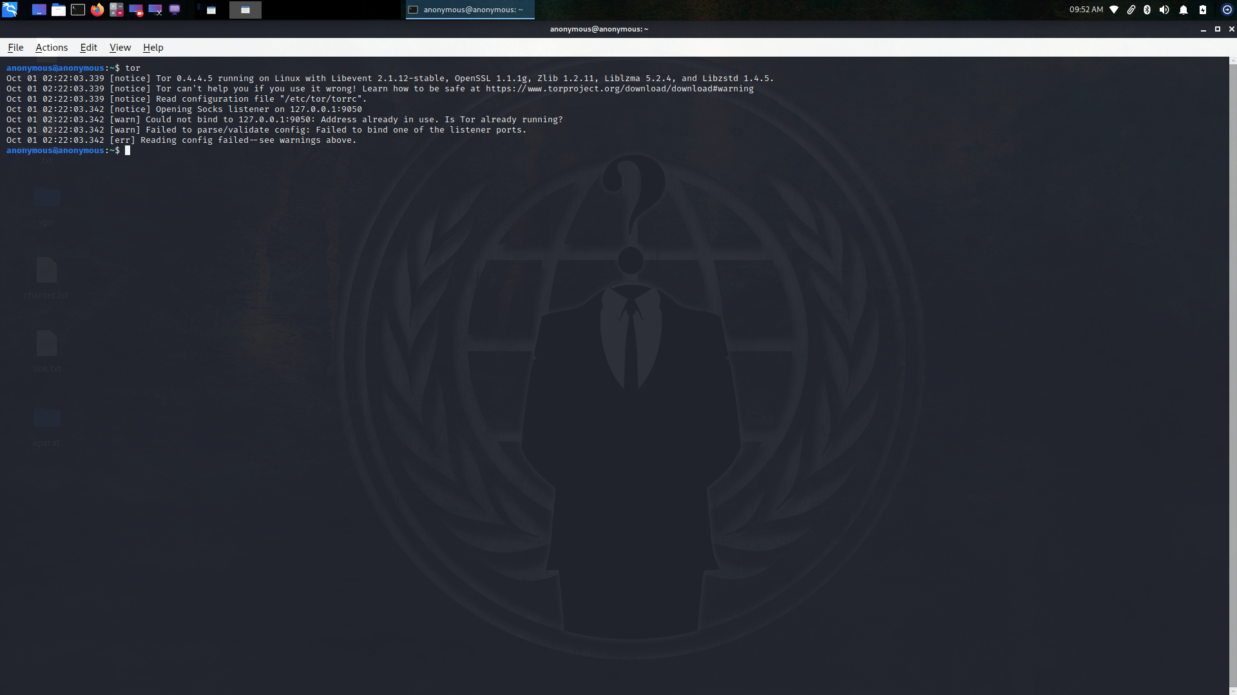The height and width of the screenshot is (695, 1237).
Task: Open the View menu
Action: [x=120, y=48]
